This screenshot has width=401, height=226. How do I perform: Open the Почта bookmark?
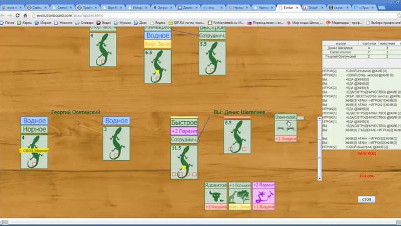click(7, 23)
